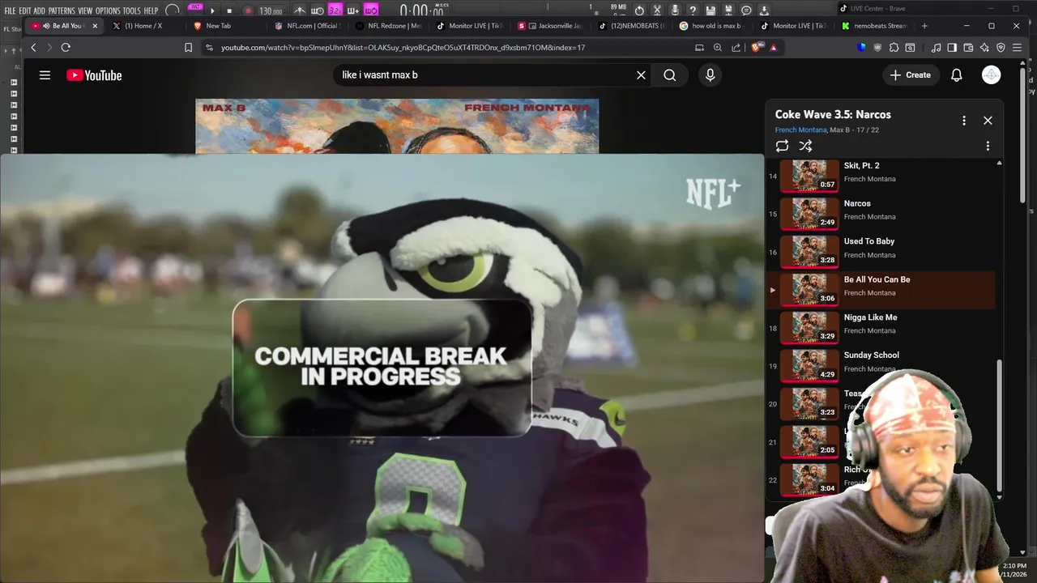Open zoom control in the address bar

(x=717, y=48)
